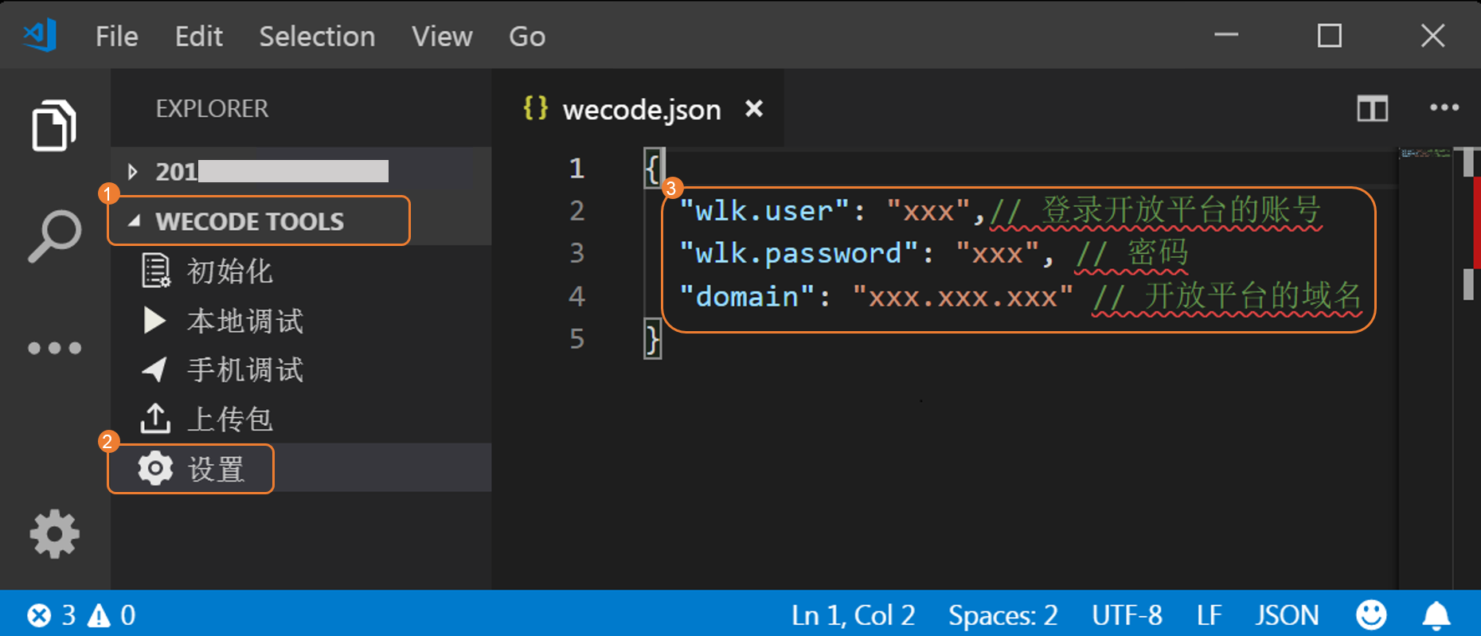Open notifications bell in status bar

point(1436,615)
